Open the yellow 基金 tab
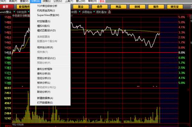The height and width of the screenshot is (127, 192). tap(81, 7)
